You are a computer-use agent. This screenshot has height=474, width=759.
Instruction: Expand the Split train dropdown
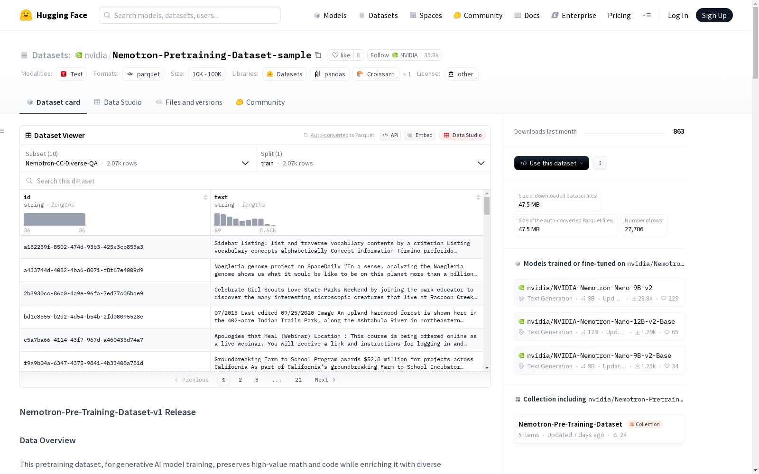(x=373, y=158)
